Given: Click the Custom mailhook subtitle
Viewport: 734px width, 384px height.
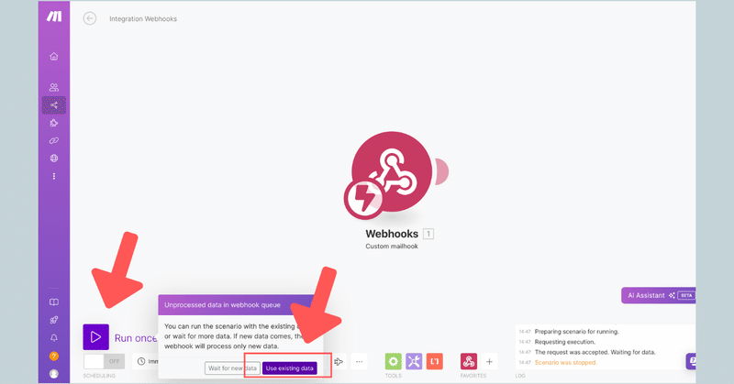Looking at the screenshot, I should (392, 246).
